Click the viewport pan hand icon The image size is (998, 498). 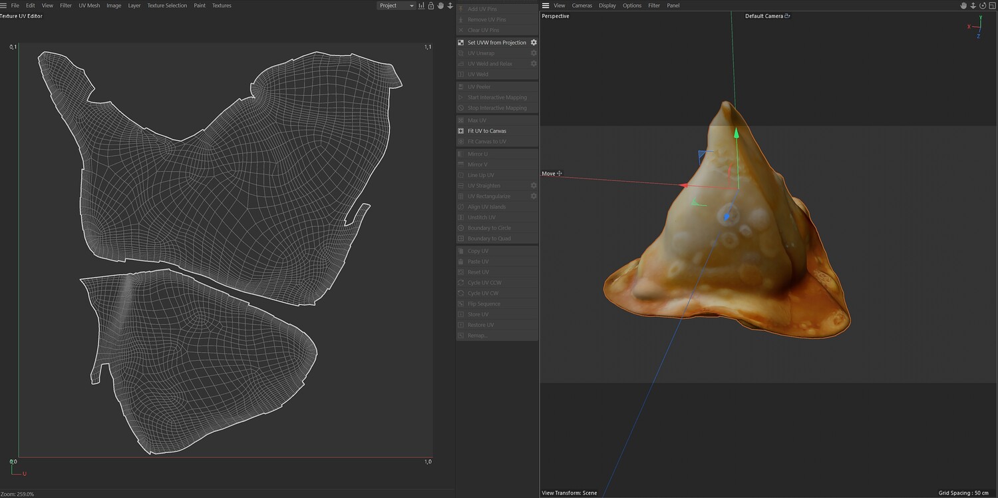tap(963, 5)
